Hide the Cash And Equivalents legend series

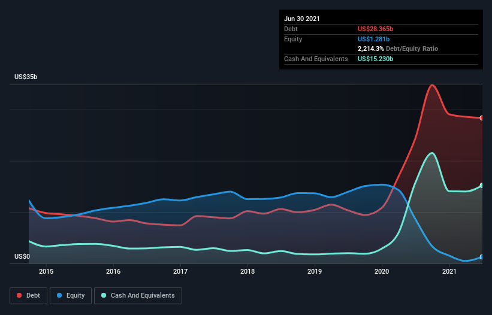point(138,295)
